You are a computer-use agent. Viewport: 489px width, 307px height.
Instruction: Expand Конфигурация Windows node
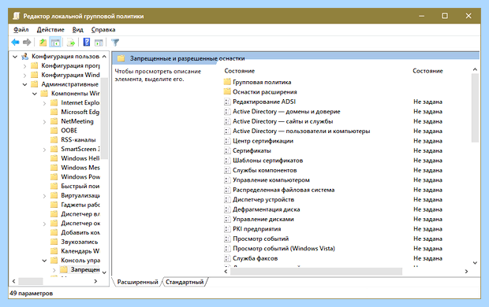point(24,76)
